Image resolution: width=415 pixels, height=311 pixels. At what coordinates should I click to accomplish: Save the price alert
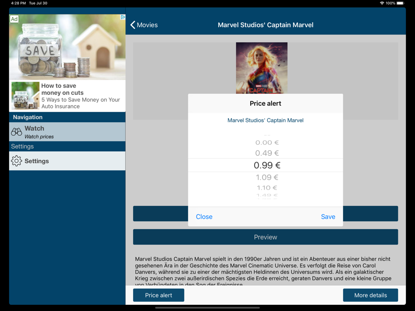[x=328, y=217]
